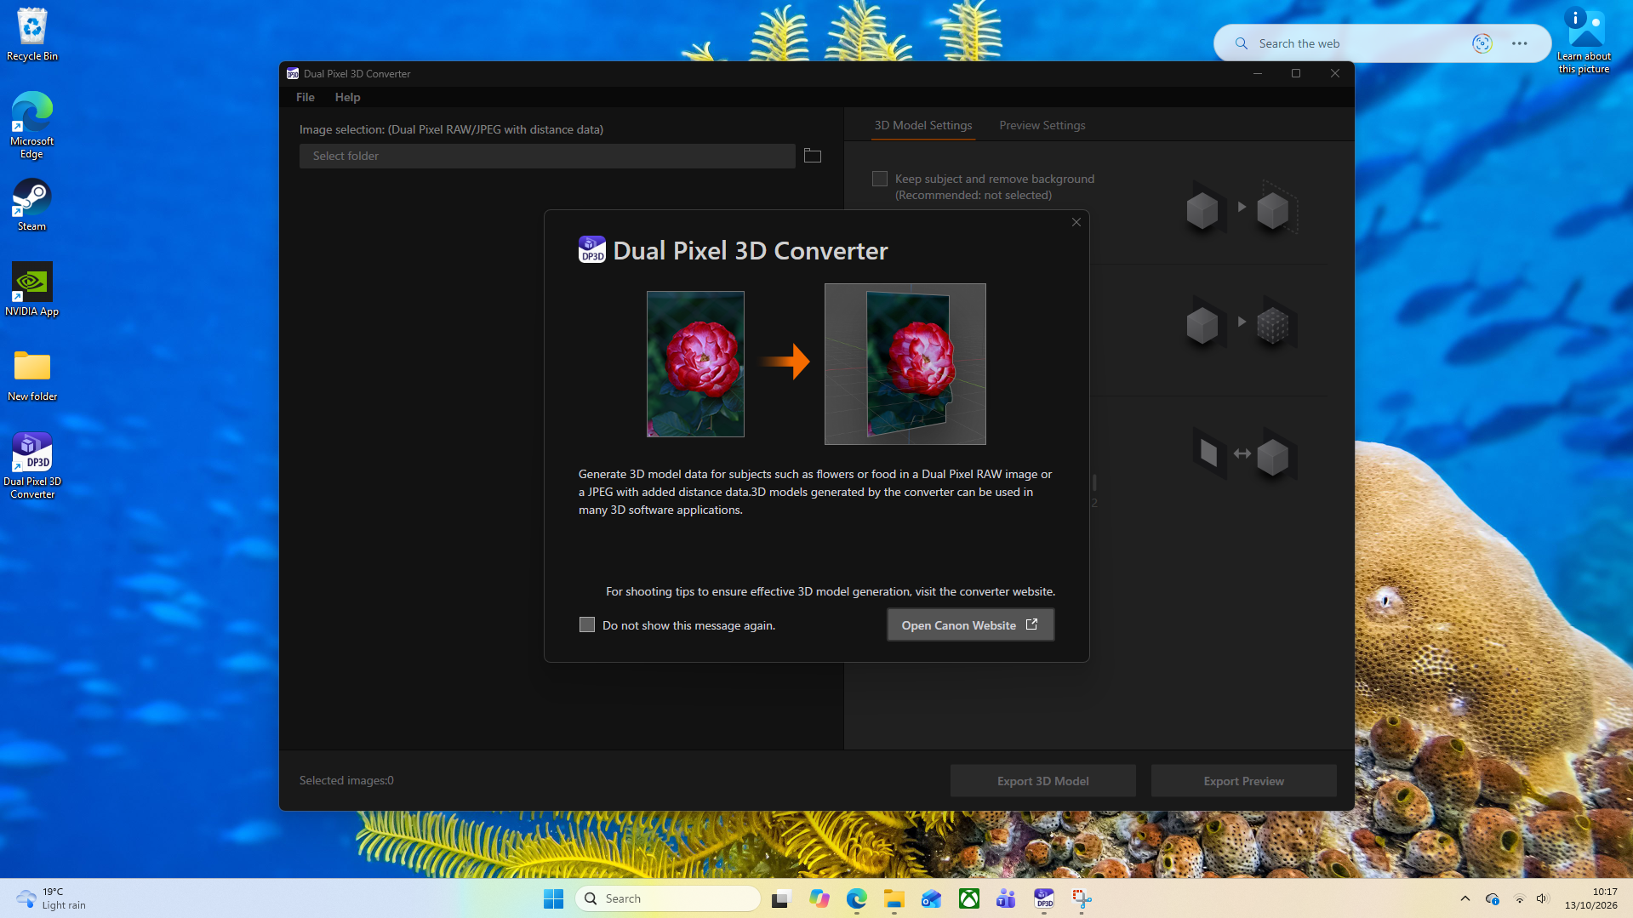
Task: Select the 3D Model Settings tab
Action: (x=923, y=125)
